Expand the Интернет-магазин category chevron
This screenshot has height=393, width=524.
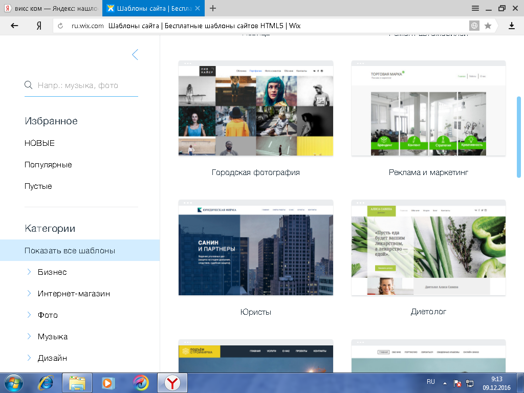point(29,293)
